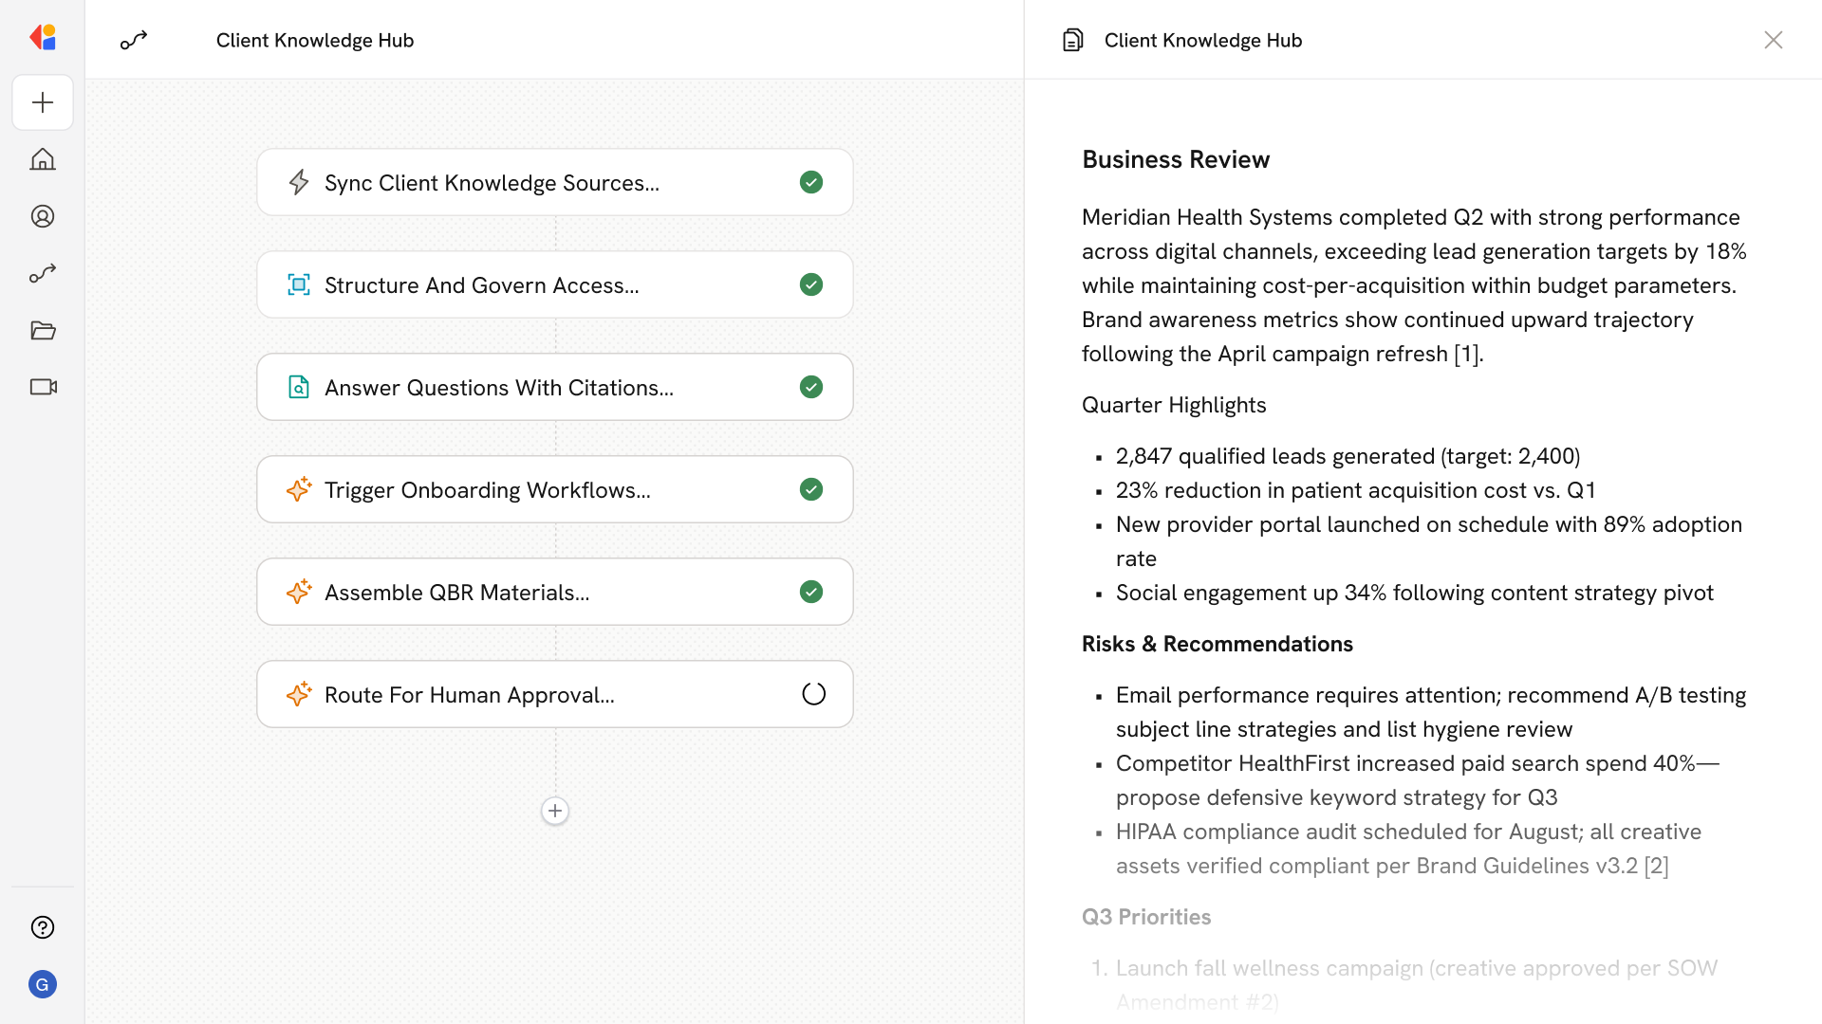Select the Sync Client Knowledge Sources step
1822x1024 pixels.
554,182
